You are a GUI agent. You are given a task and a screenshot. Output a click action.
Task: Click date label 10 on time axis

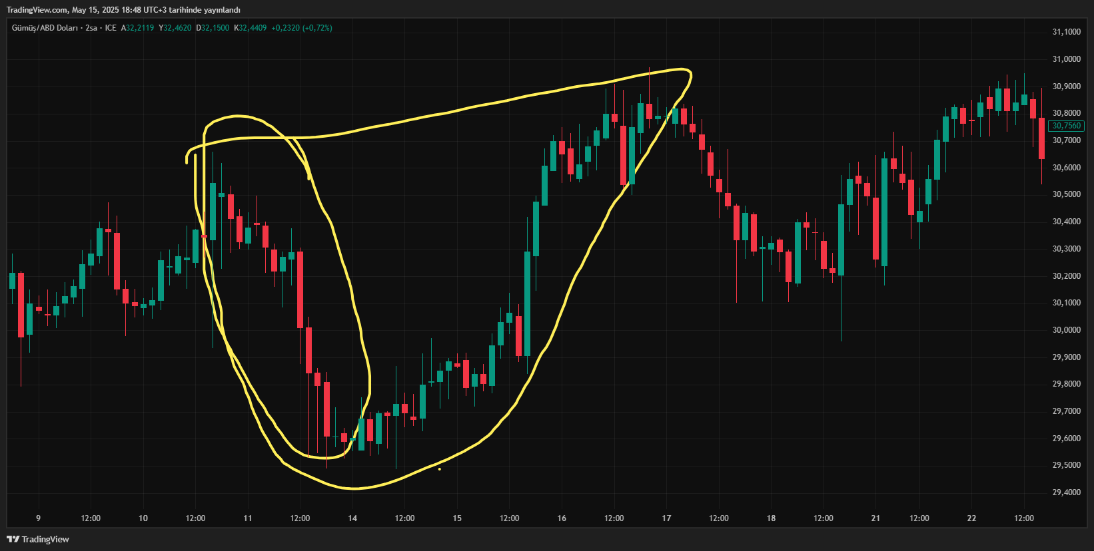pyautogui.click(x=143, y=518)
